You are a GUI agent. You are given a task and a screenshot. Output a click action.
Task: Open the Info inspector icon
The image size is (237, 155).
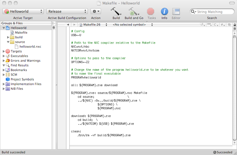[x=165, y=11]
